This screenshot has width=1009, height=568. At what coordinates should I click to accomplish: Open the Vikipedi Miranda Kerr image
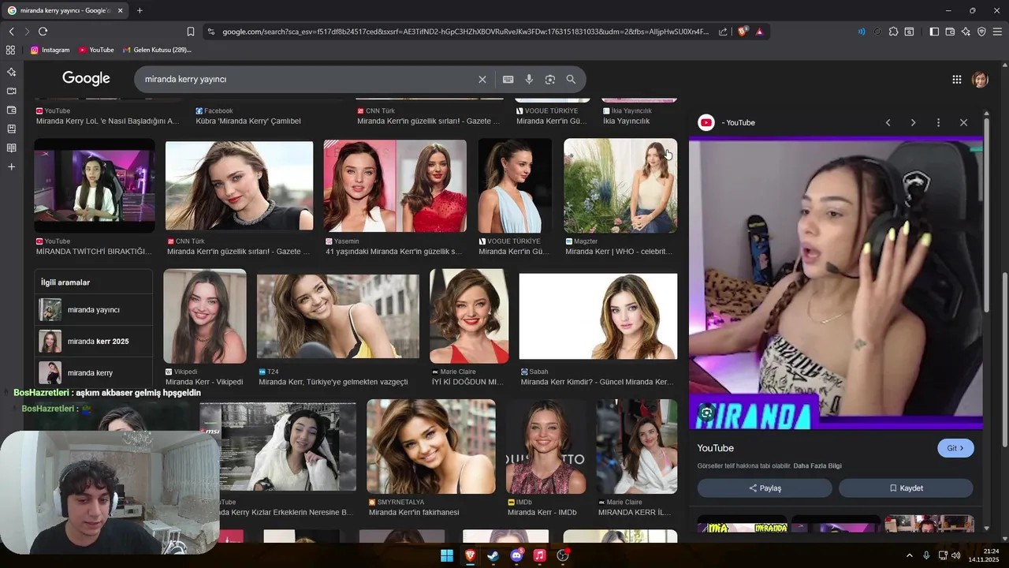[205, 316]
